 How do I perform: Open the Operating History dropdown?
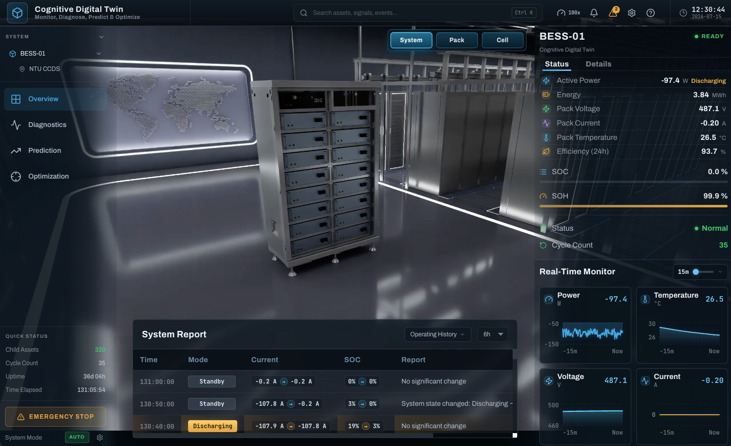point(438,334)
